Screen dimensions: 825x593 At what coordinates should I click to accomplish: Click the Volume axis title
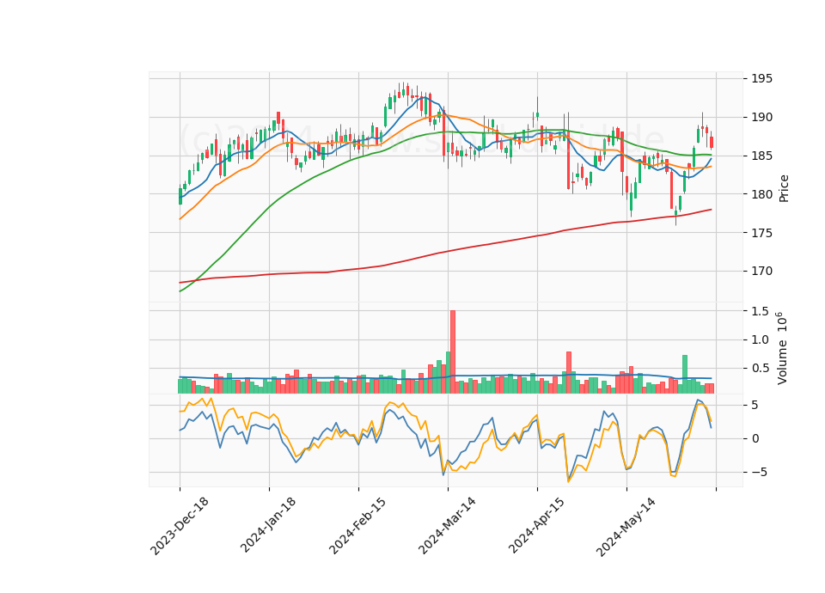(782, 348)
